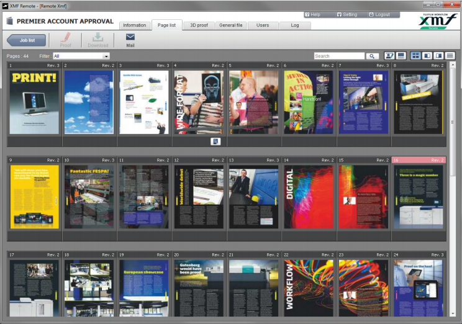Screen dimensions: 462x324
Task: Select page 4 Wide Format thumbnail
Action: click(199, 102)
